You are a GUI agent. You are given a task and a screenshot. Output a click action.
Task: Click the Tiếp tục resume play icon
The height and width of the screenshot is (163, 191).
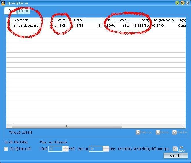click(x=138, y=132)
